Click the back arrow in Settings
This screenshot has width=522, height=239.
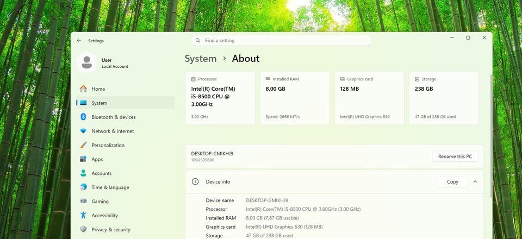pos(79,41)
